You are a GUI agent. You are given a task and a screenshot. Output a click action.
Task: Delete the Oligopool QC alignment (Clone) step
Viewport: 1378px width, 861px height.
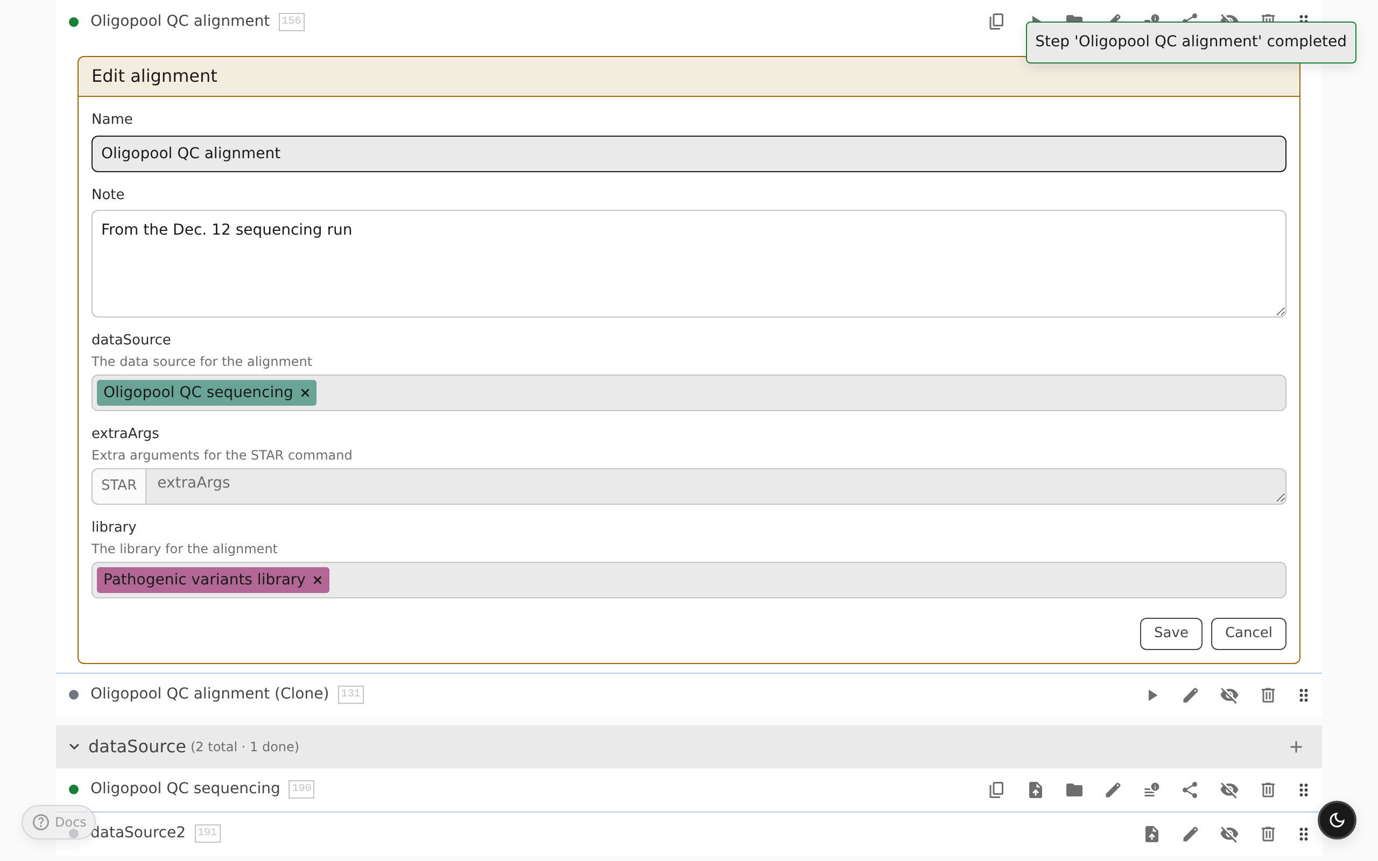coord(1268,695)
